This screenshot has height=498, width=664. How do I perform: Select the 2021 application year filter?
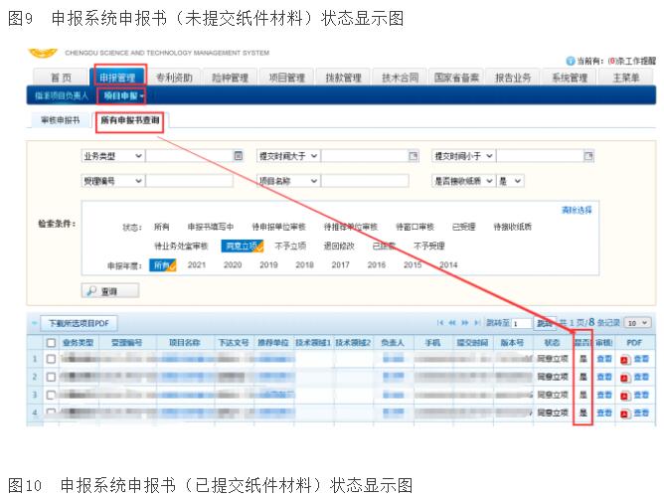coord(197,265)
